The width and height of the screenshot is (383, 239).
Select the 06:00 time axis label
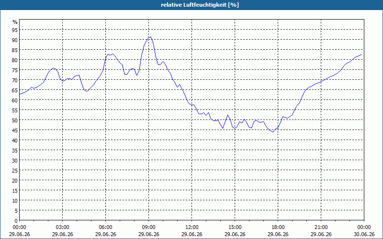(105, 228)
